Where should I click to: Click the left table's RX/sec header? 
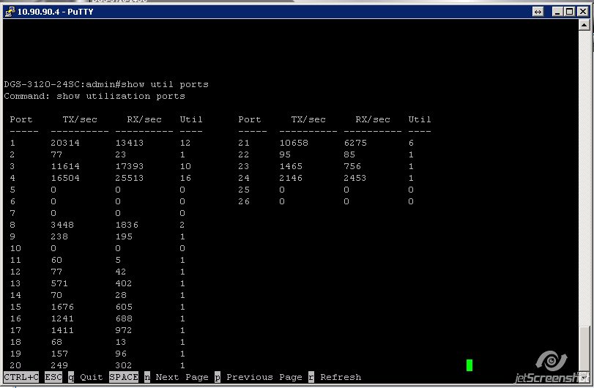click(144, 119)
